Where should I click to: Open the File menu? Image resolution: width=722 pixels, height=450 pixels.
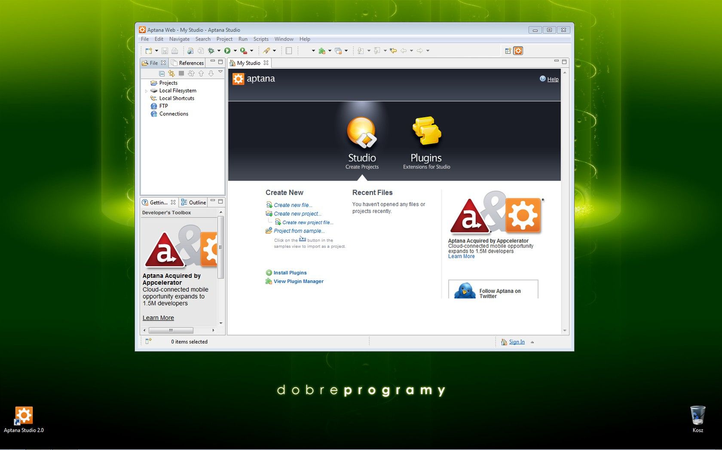pyautogui.click(x=145, y=39)
